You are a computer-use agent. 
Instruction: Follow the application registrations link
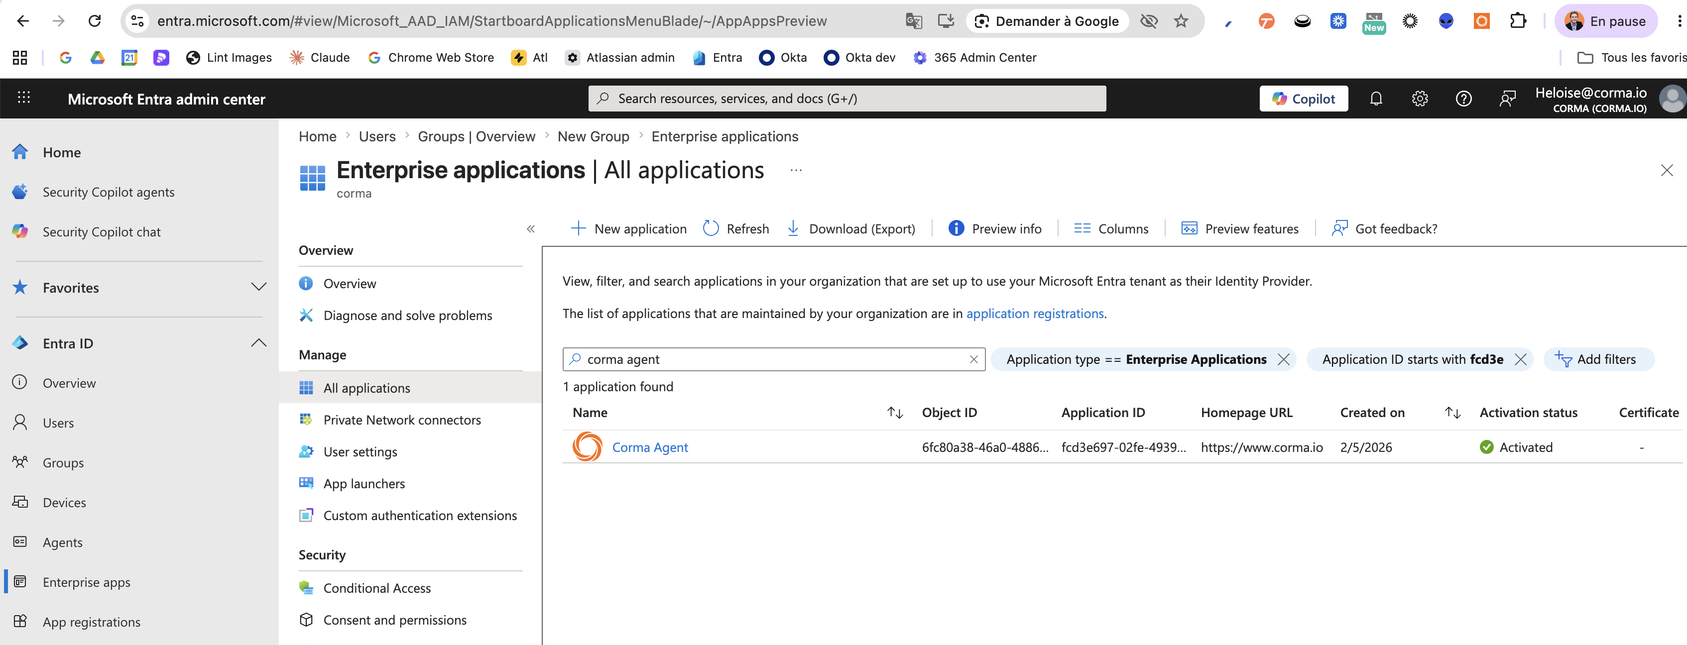click(1035, 314)
